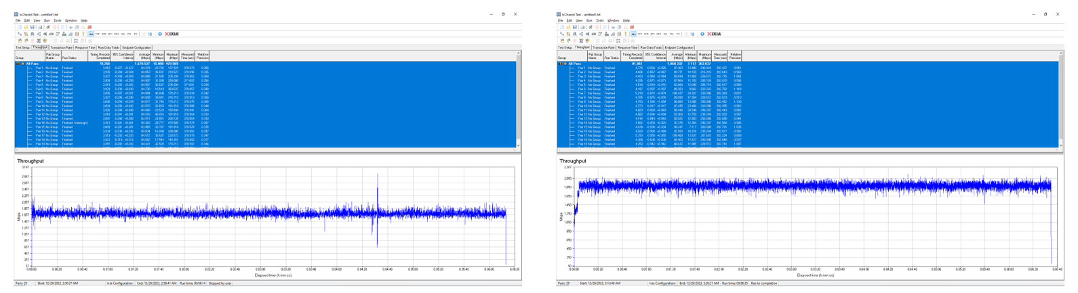Viewport: 1078px width, 293px height.
Task: Click 'Ixia Configuration' status entry in right window
Action: tap(662, 284)
